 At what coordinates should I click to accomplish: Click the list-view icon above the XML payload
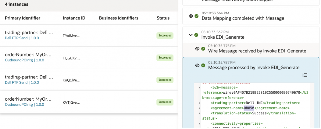click(x=305, y=75)
